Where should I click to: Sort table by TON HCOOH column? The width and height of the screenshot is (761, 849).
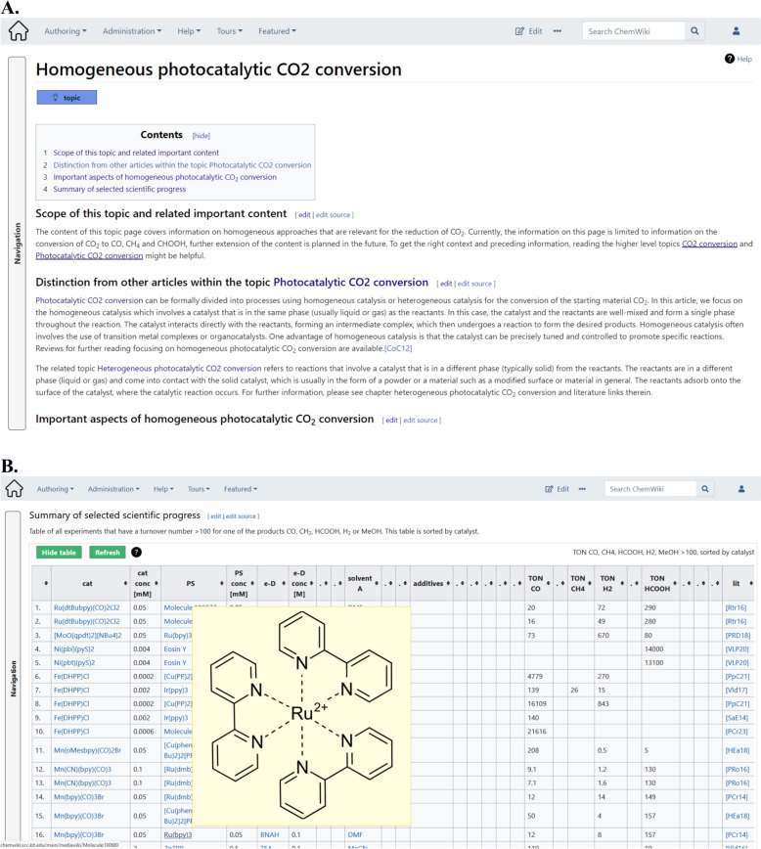coord(675,583)
